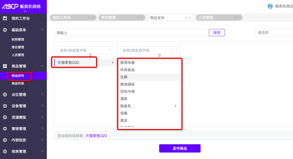Viewport: 293px width, 159px height.
Task: Click the 我的工作台 sidebar icon
Action: point(5,18)
